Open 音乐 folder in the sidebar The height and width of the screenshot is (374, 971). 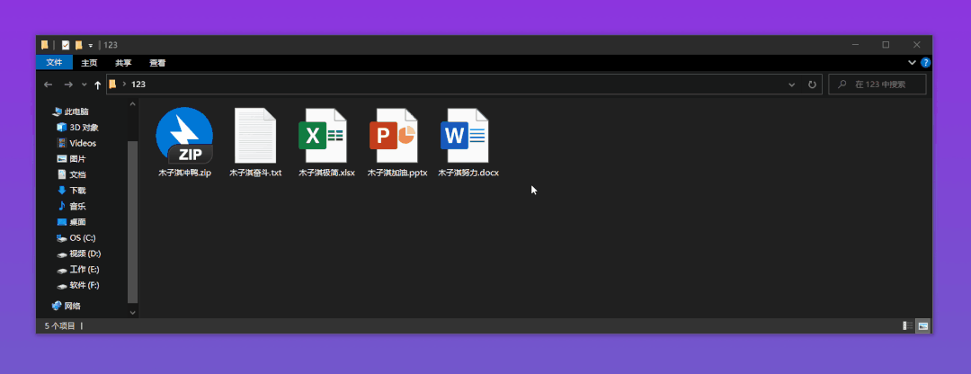(x=72, y=206)
